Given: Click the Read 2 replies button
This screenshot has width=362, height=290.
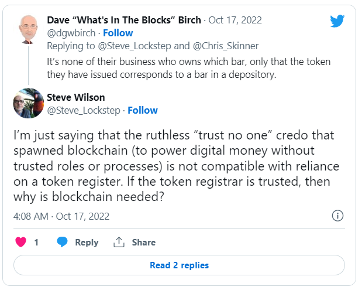Looking at the screenshot, I should coord(179,265).
